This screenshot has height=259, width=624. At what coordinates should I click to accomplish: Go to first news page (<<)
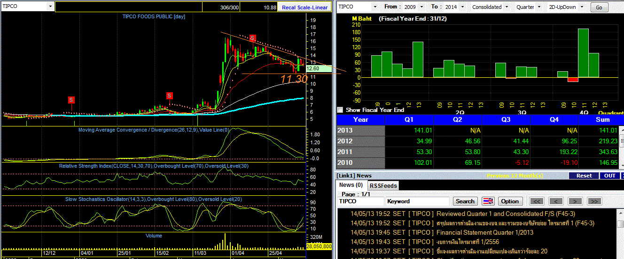(x=537, y=201)
